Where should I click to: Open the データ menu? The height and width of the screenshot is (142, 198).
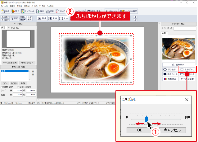point(42,6)
